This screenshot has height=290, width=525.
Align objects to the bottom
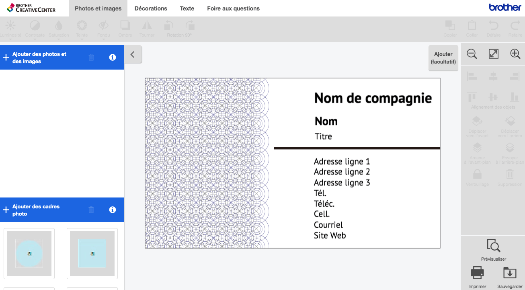[515, 97]
